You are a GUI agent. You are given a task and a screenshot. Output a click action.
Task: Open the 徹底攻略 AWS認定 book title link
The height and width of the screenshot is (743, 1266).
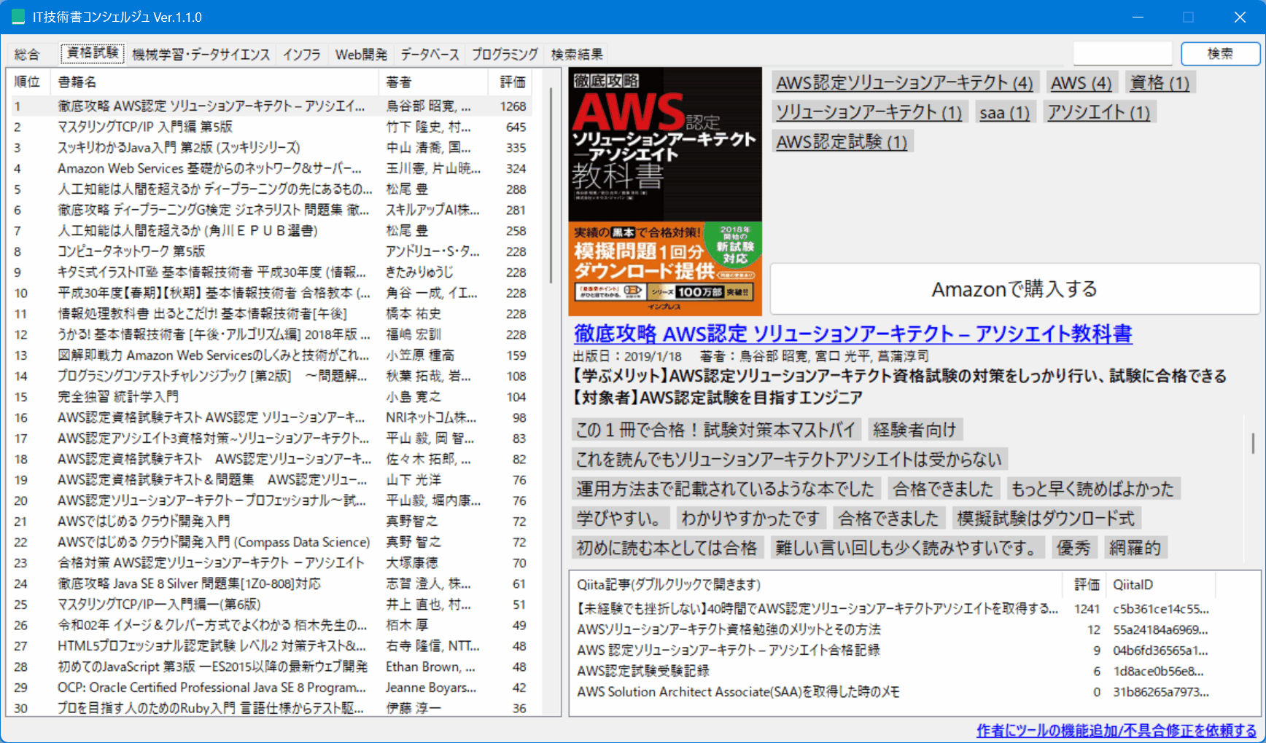coord(853,334)
